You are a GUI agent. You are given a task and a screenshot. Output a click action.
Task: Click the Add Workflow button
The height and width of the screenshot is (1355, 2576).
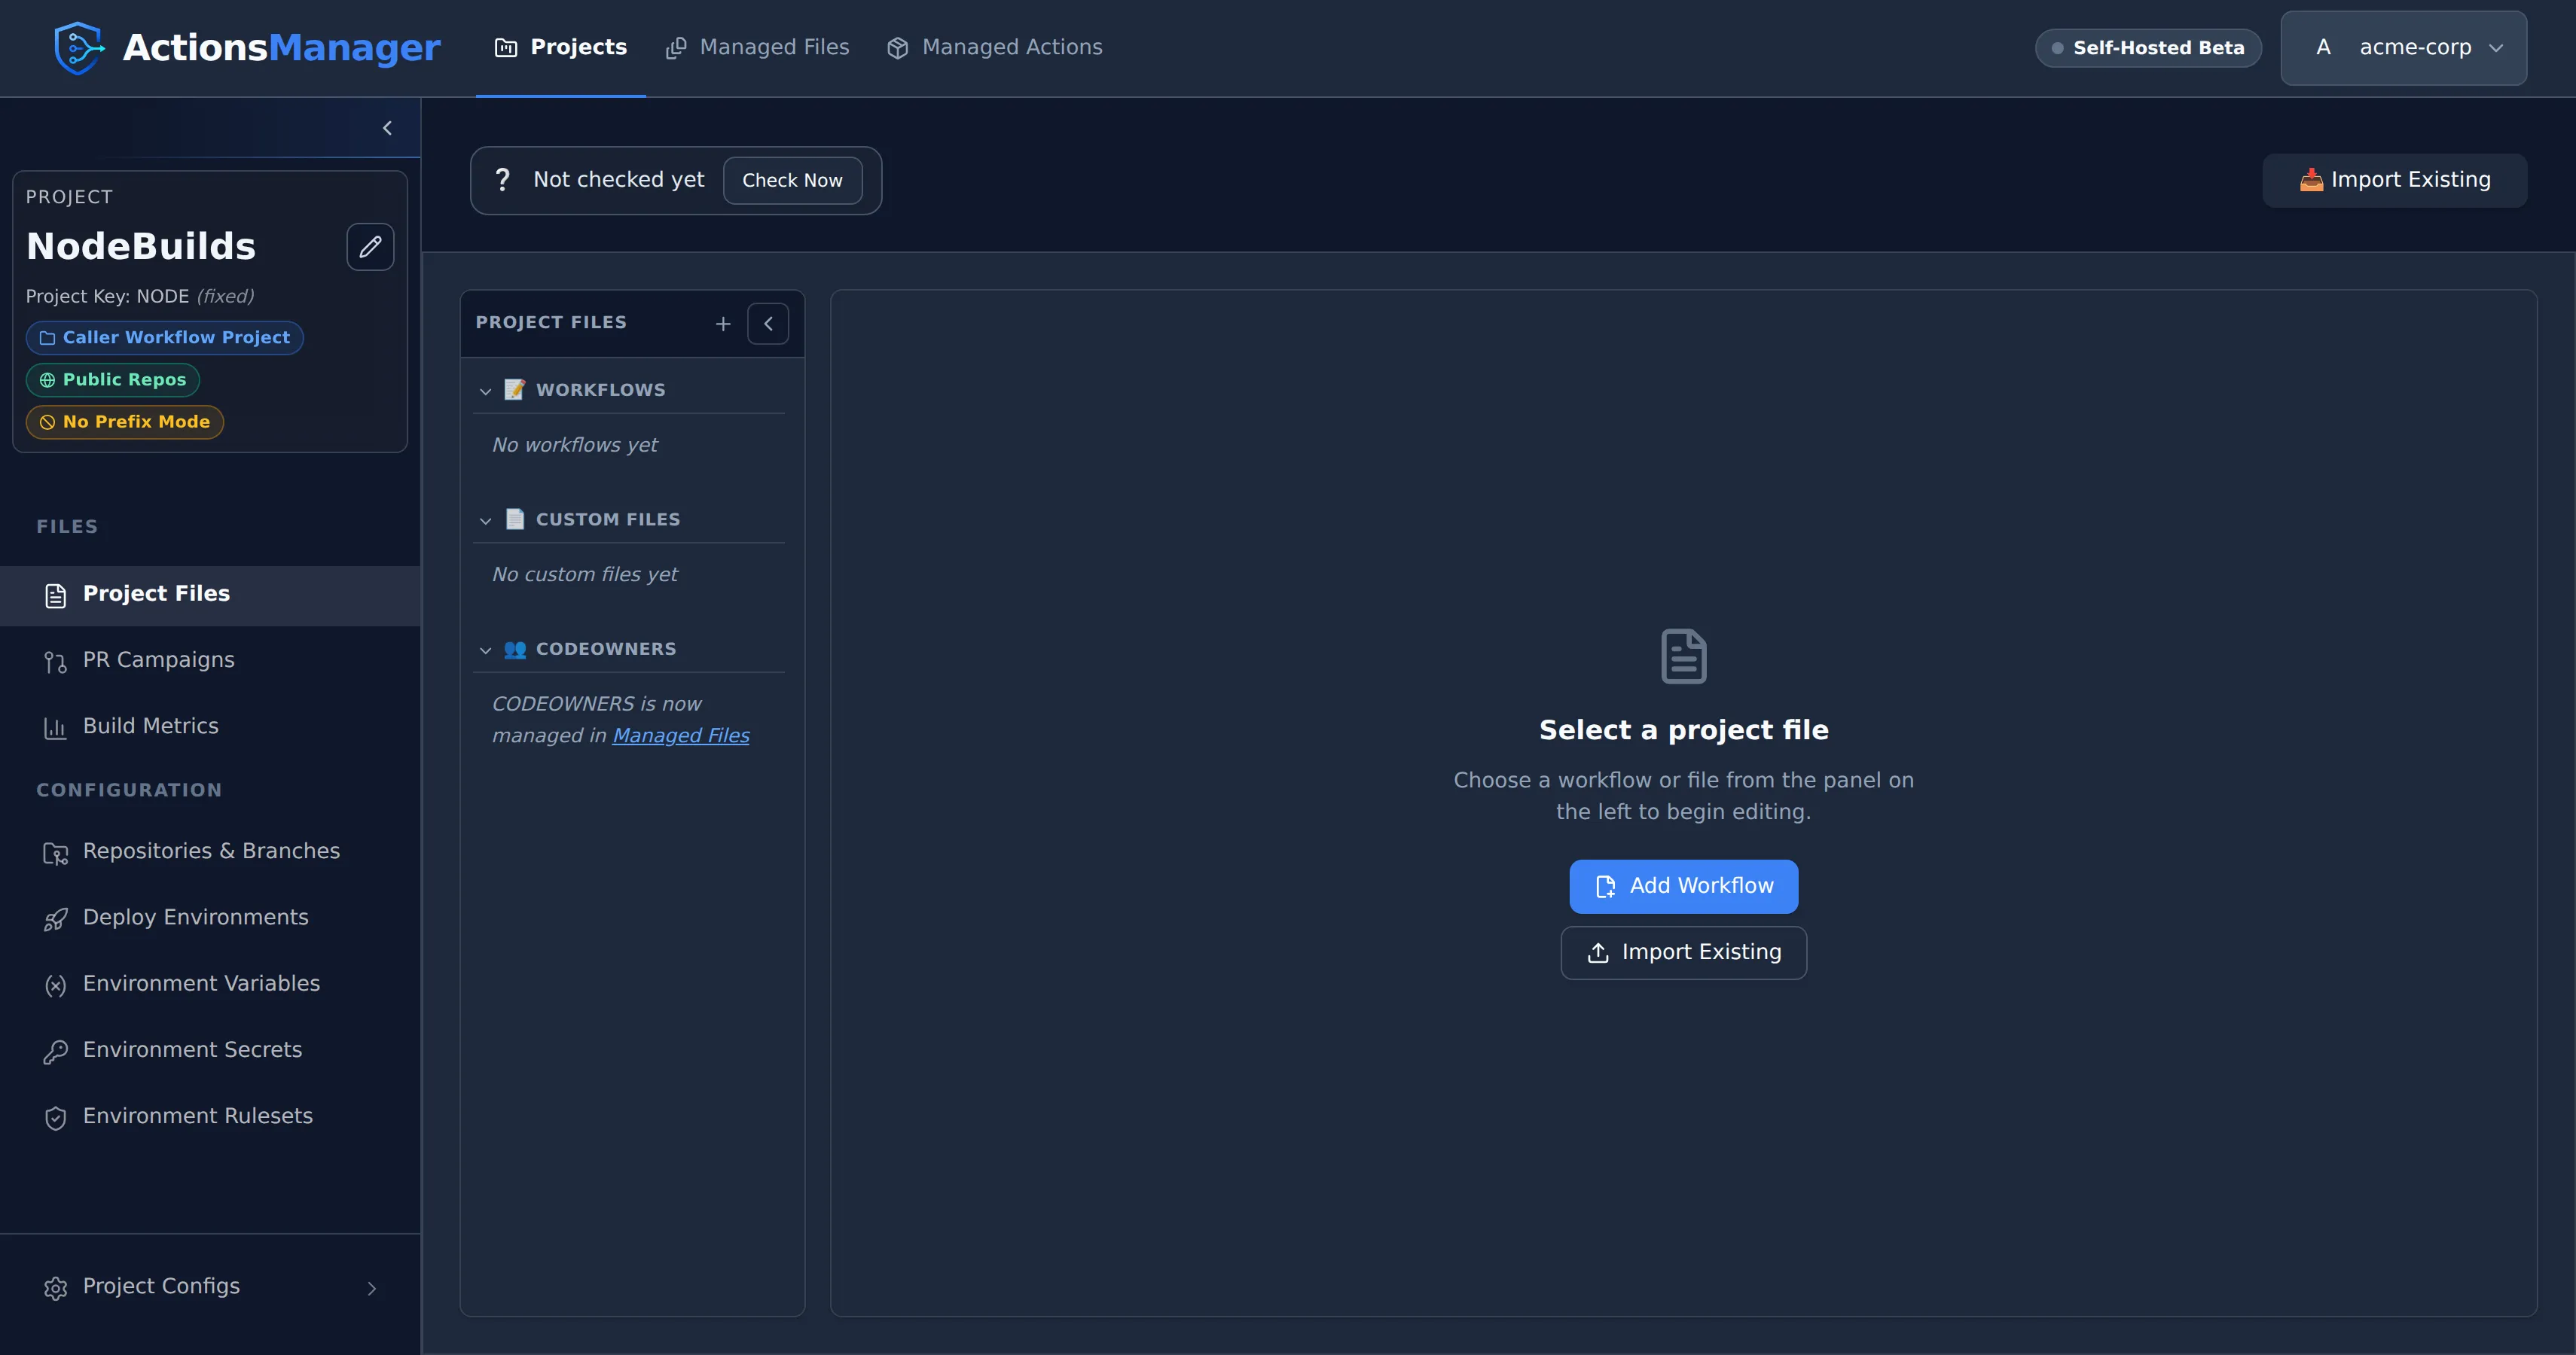pos(1683,886)
